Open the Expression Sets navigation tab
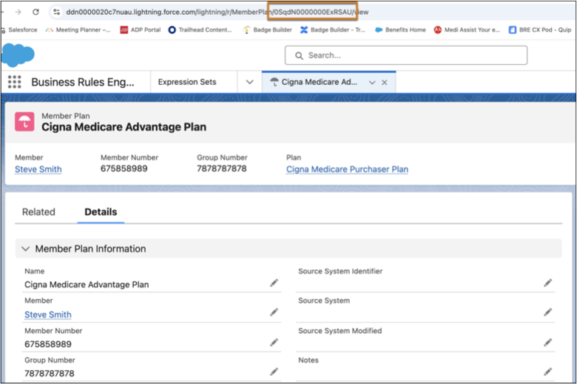This screenshot has width=577, height=384. pos(187,82)
